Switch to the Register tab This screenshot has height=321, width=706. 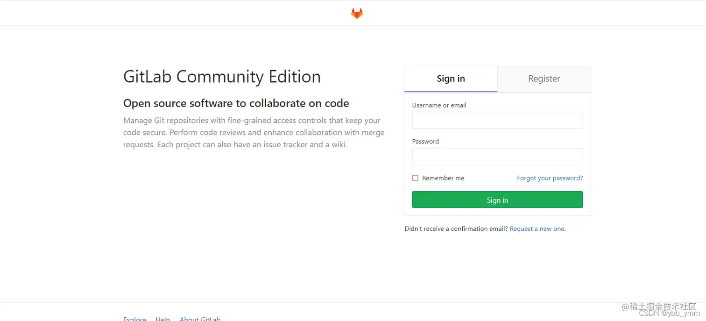point(544,79)
